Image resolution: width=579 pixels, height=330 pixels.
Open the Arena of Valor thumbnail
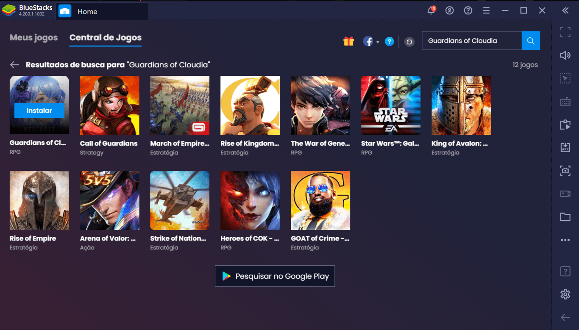point(110,200)
